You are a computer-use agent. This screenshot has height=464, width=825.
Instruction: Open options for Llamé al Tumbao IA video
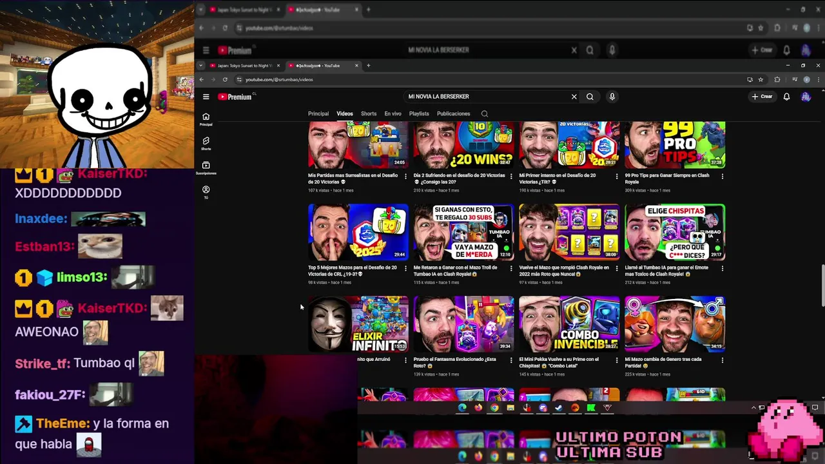point(723,267)
